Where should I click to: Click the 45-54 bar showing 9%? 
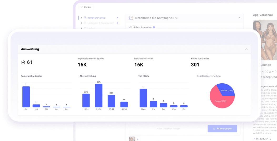click(124, 104)
